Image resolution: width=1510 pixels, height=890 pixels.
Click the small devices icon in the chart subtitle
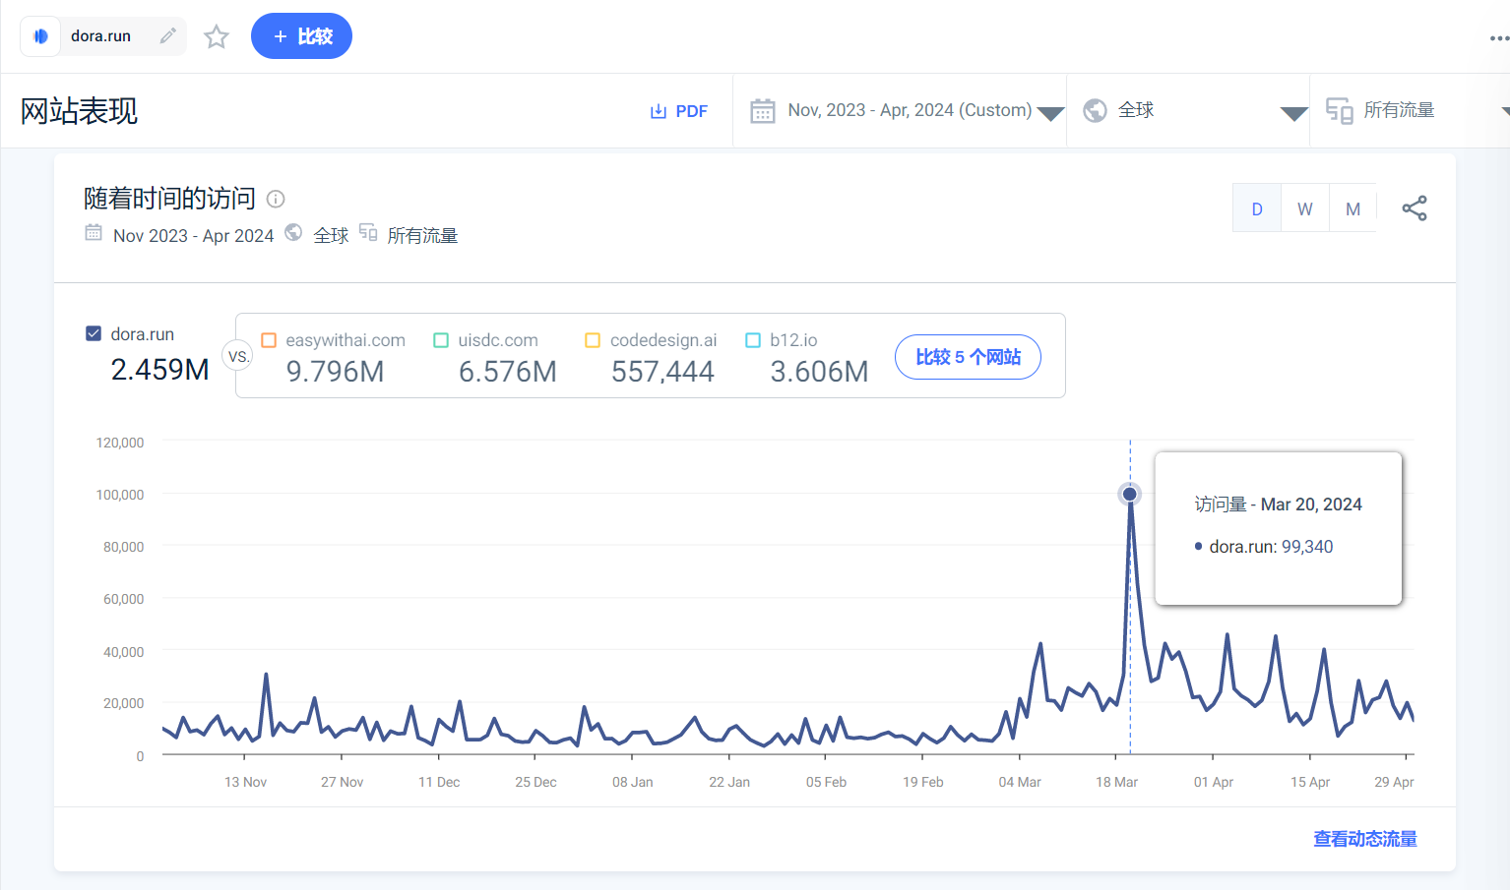[x=368, y=233]
